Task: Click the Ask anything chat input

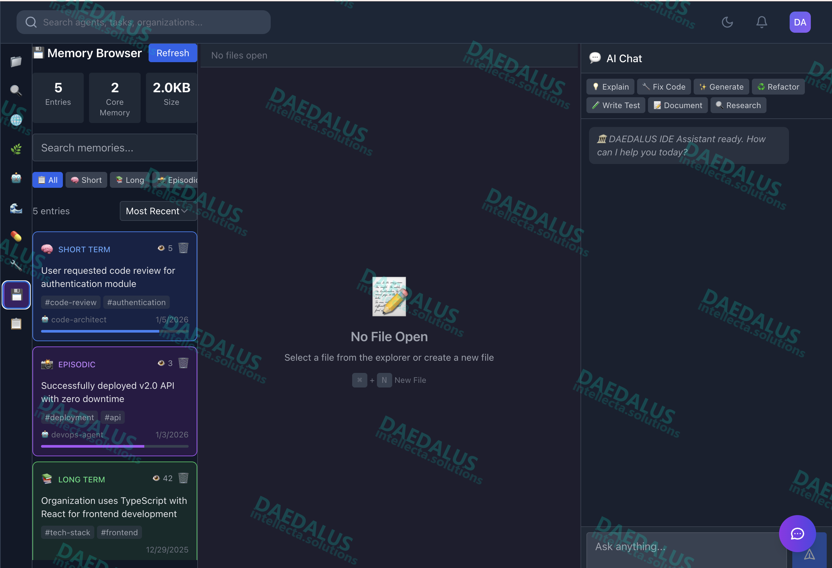Action: (x=687, y=549)
